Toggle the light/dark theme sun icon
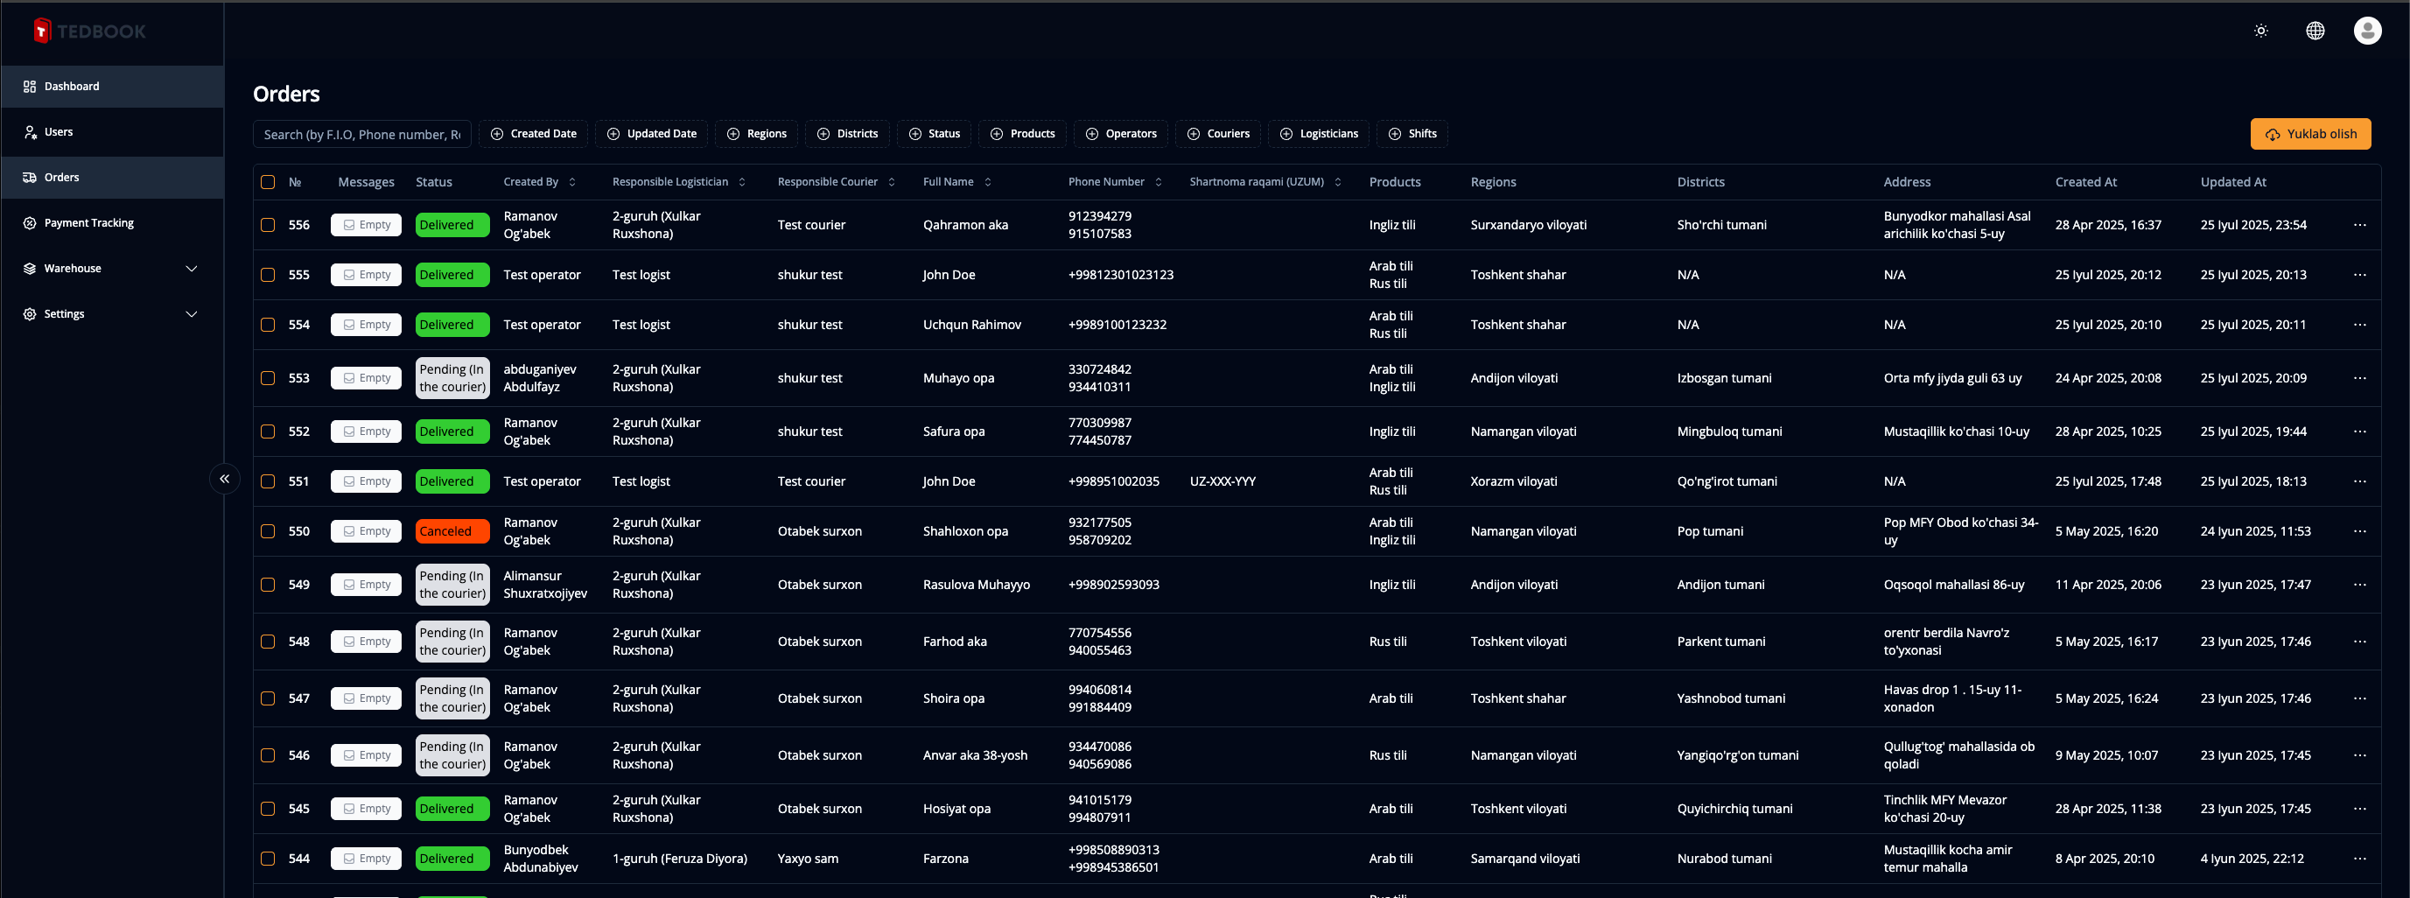The image size is (2410, 898). click(2260, 31)
